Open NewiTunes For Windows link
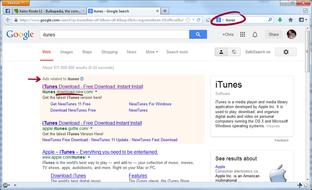Image resolution: width=312 pixels, height=190 pixels. 150,104
